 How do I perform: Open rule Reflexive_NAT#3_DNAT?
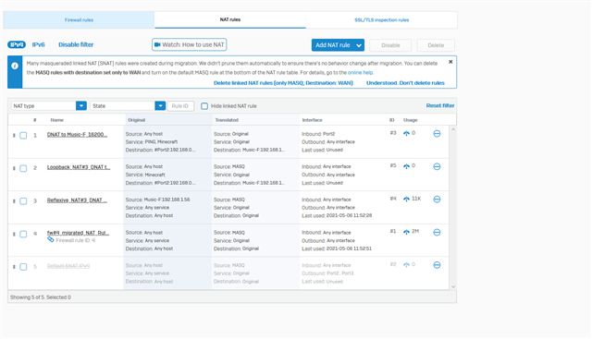pyautogui.click(x=77, y=200)
